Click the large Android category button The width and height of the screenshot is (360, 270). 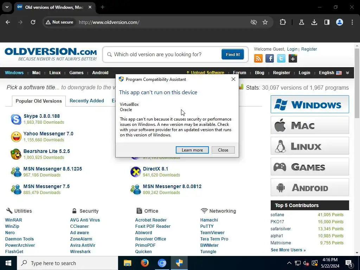coord(310,187)
